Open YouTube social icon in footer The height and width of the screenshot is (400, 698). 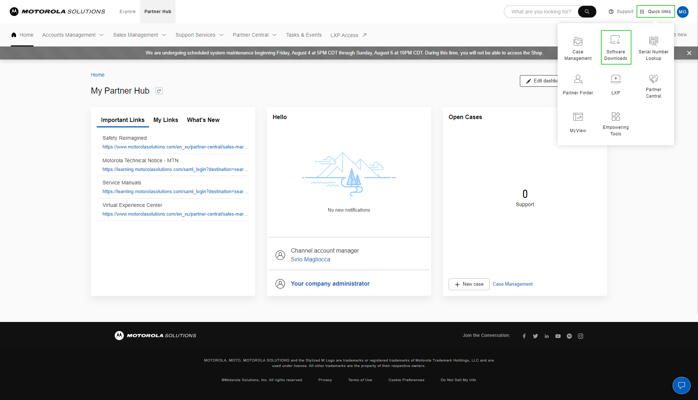(x=558, y=336)
